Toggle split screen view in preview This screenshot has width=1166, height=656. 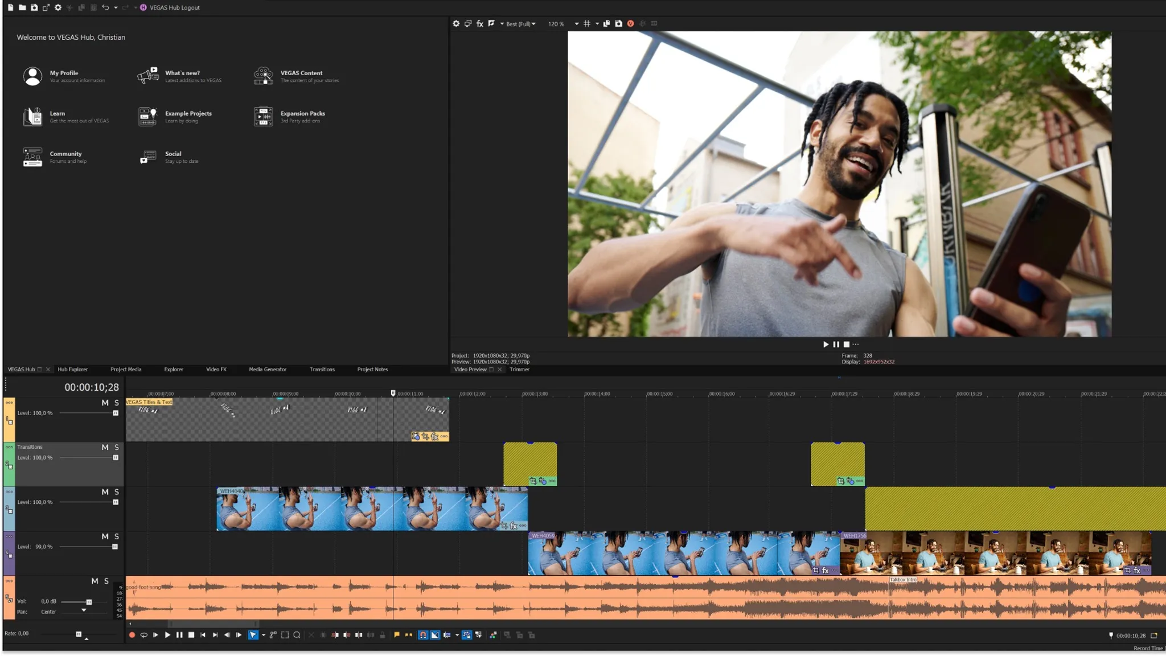[491, 23]
